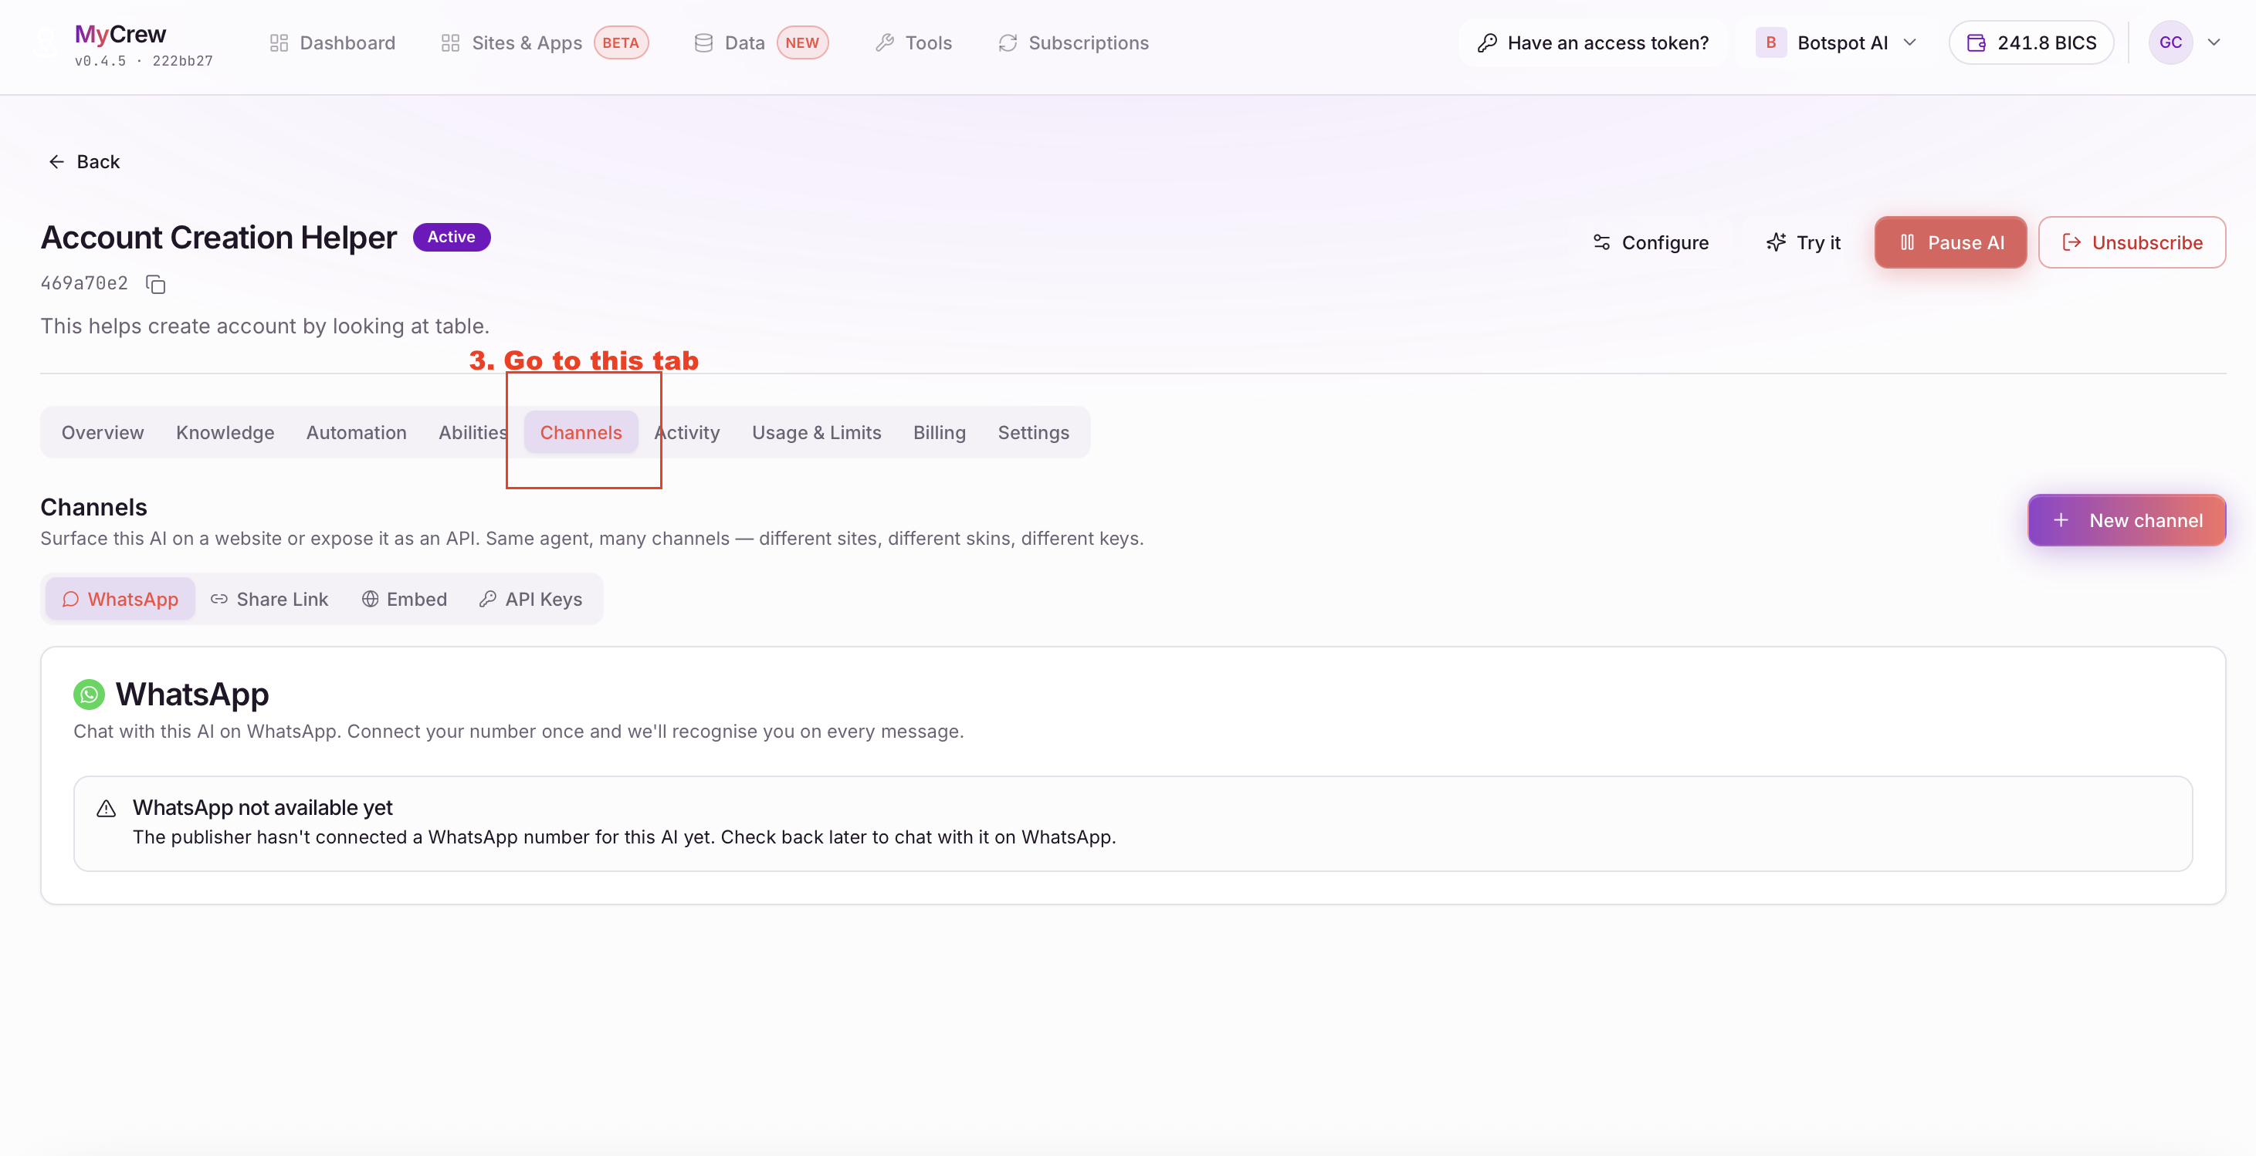Screen dimensions: 2256x1156
Task: Click the green WhatsApp logo
Action: (x=89, y=695)
